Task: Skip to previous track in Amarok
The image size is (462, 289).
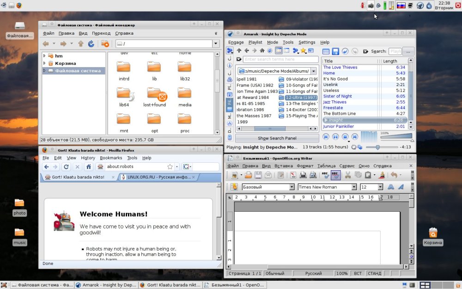Action: 326,136
